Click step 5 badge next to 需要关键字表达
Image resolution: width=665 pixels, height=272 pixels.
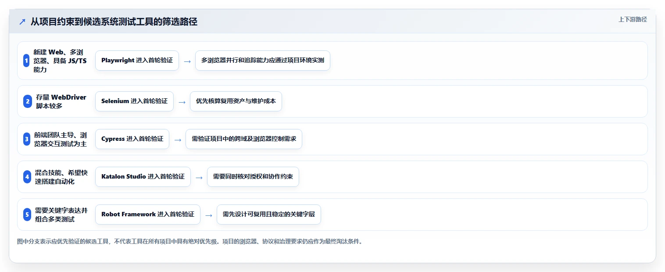click(x=27, y=215)
